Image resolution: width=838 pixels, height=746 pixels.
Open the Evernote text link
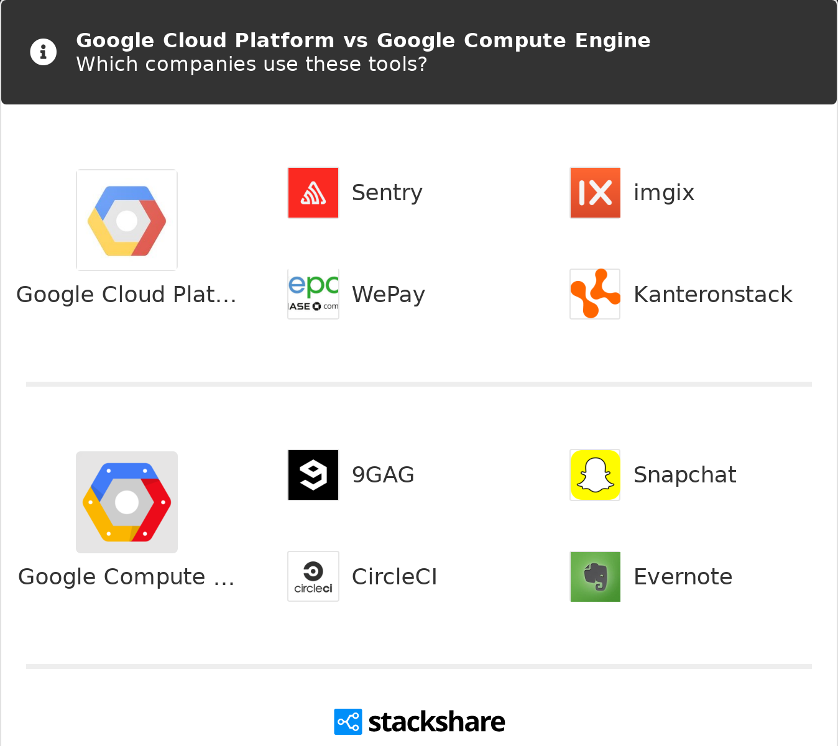point(683,576)
